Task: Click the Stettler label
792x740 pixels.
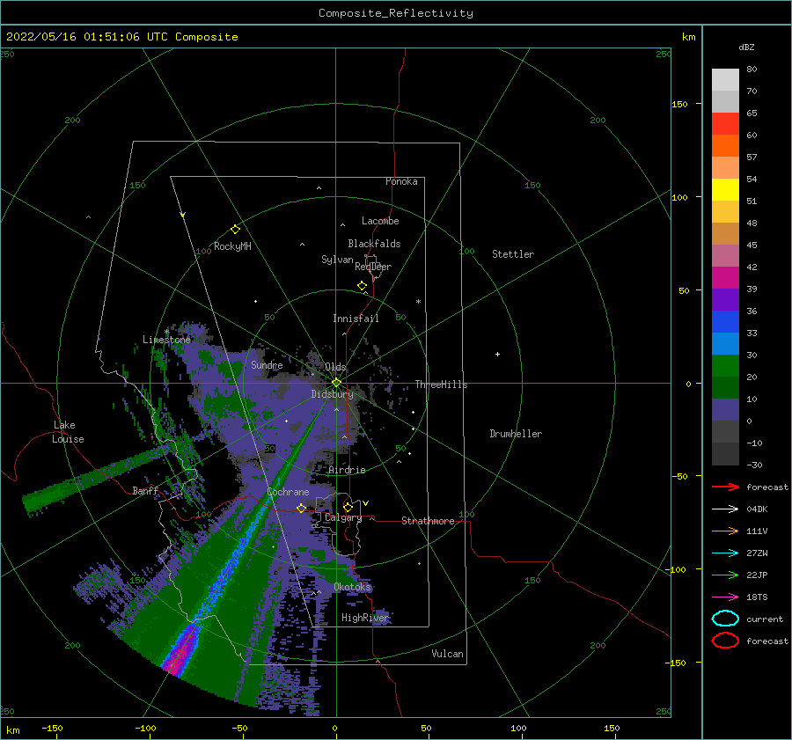Action: pos(513,254)
